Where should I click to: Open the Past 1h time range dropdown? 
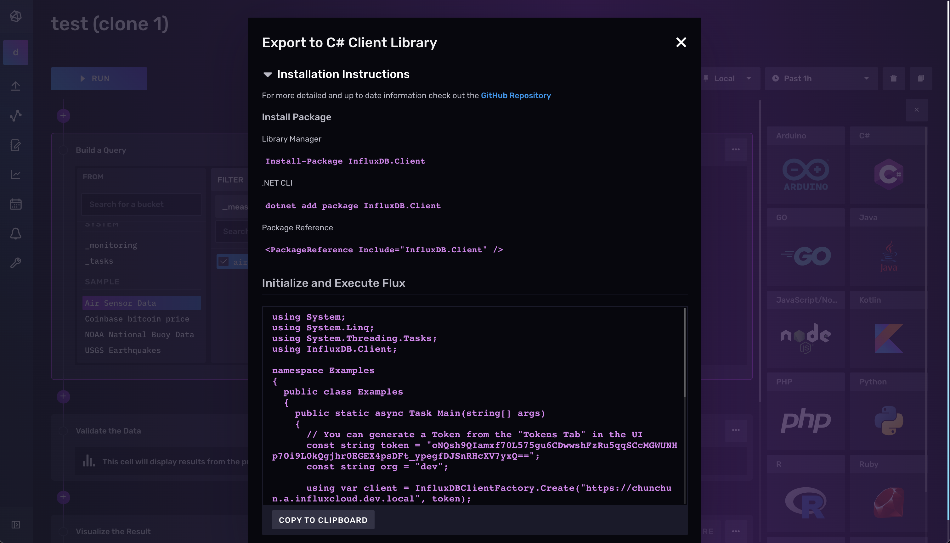(821, 78)
